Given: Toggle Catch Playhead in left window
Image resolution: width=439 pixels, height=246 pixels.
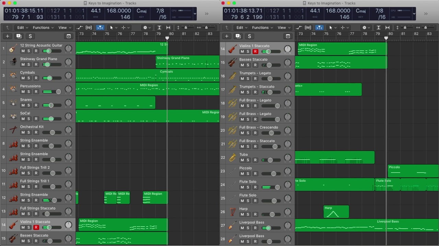Looking at the screenshot, I should tap(100, 28).
